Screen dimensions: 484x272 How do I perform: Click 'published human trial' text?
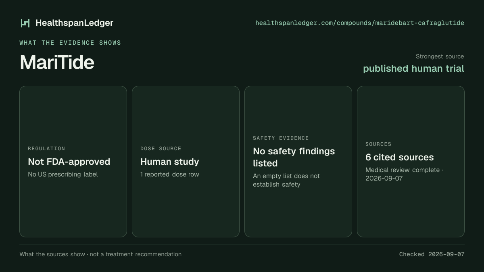413,69
